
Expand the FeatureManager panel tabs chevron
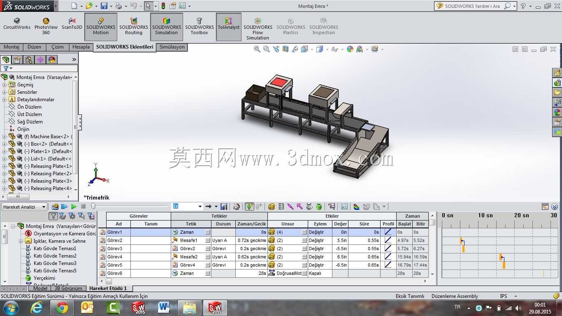point(74,60)
